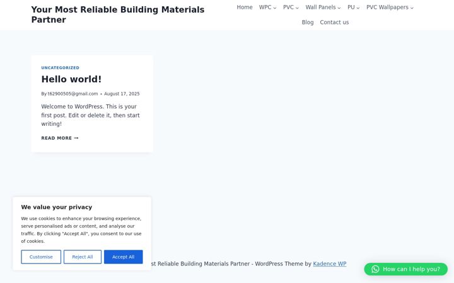The image size is (454, 283).
Task: Open the PVC Wallpapers menu item
Action: click(387, 7)
